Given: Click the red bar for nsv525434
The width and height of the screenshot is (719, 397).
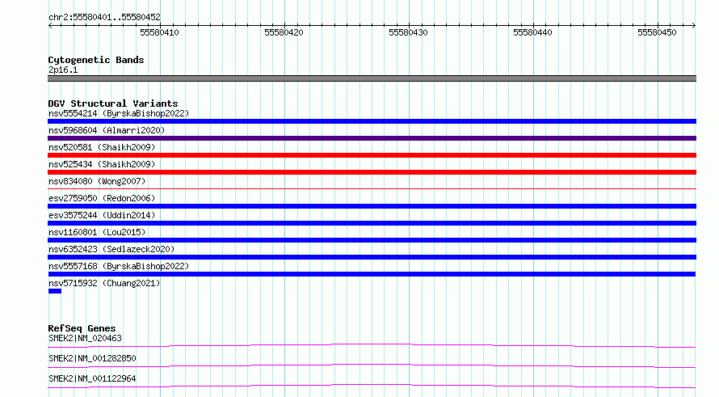Looking at the screenshot, I should click(x=372, y=172).
